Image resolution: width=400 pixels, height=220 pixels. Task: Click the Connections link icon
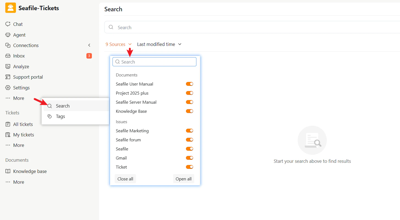pyautogui.click(x=8, y=45)
